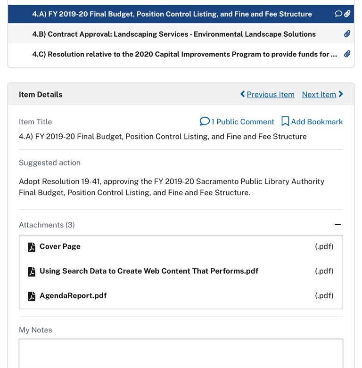Image resolution: width=362 pixels, height=368 pixels.
Task: Click speech bubble icon next to Public Comment
Action: pyautogui.click(x=205, y=122)
